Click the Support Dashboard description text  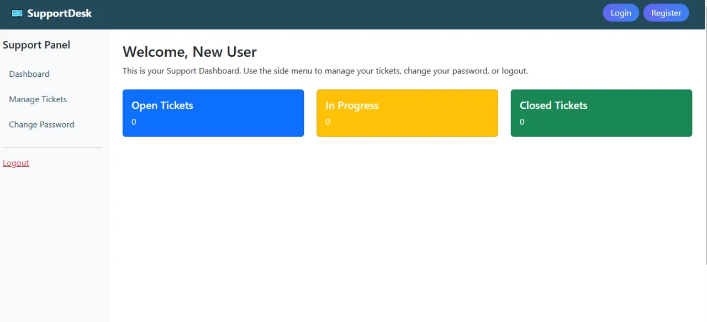pos(325,71)
